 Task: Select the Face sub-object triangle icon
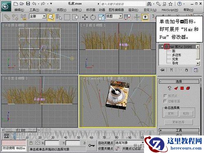click(176, 89)
